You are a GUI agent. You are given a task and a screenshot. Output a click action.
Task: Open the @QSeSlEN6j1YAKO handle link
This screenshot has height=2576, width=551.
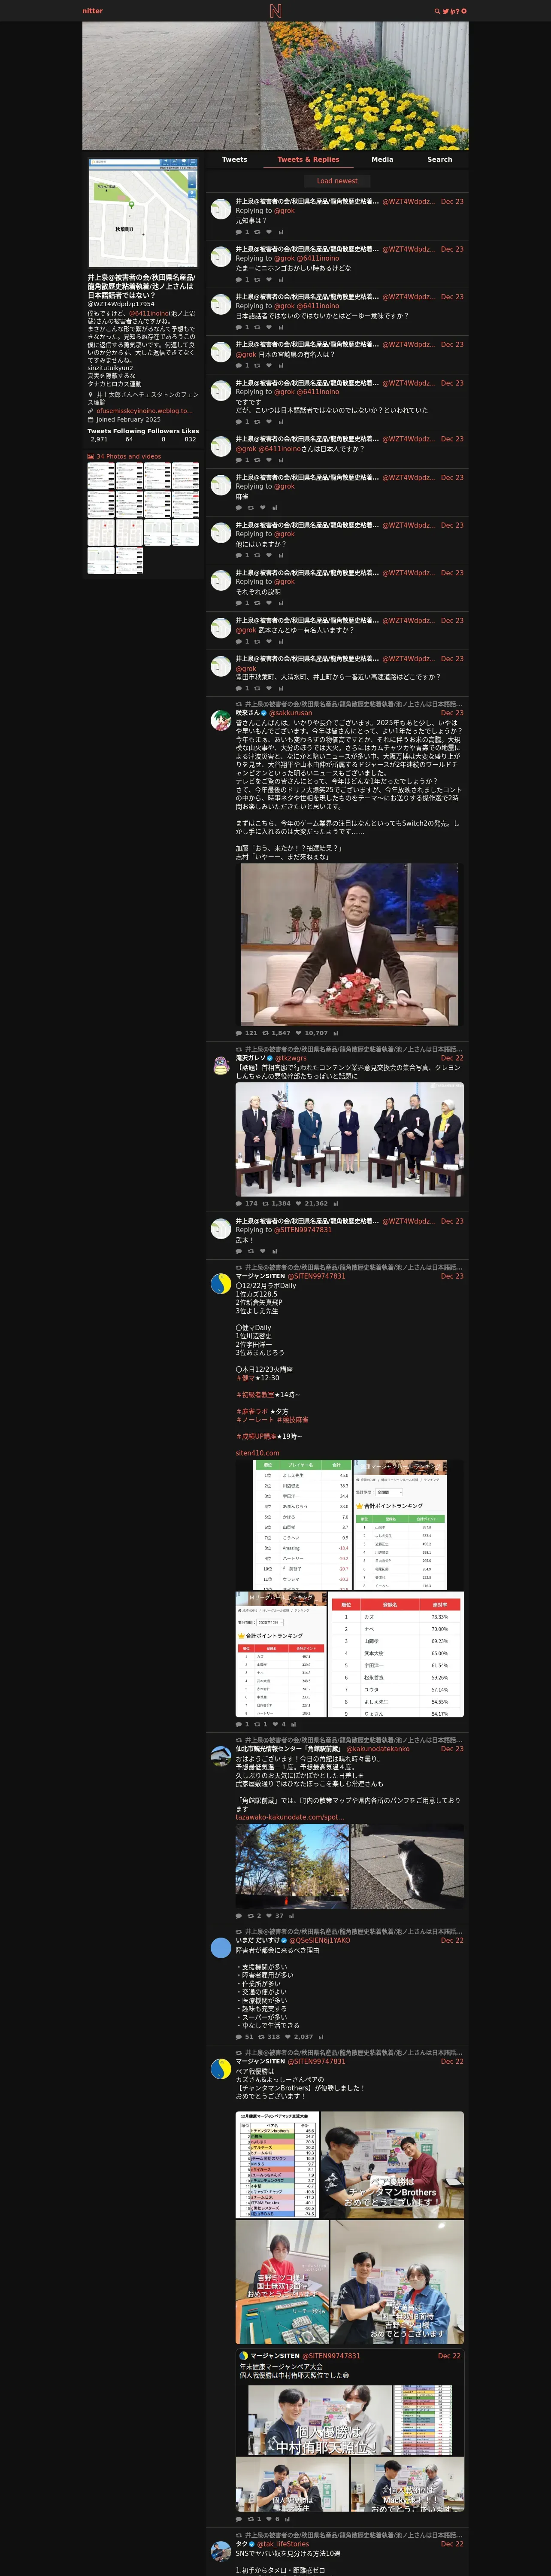[x=320, y=1940]
